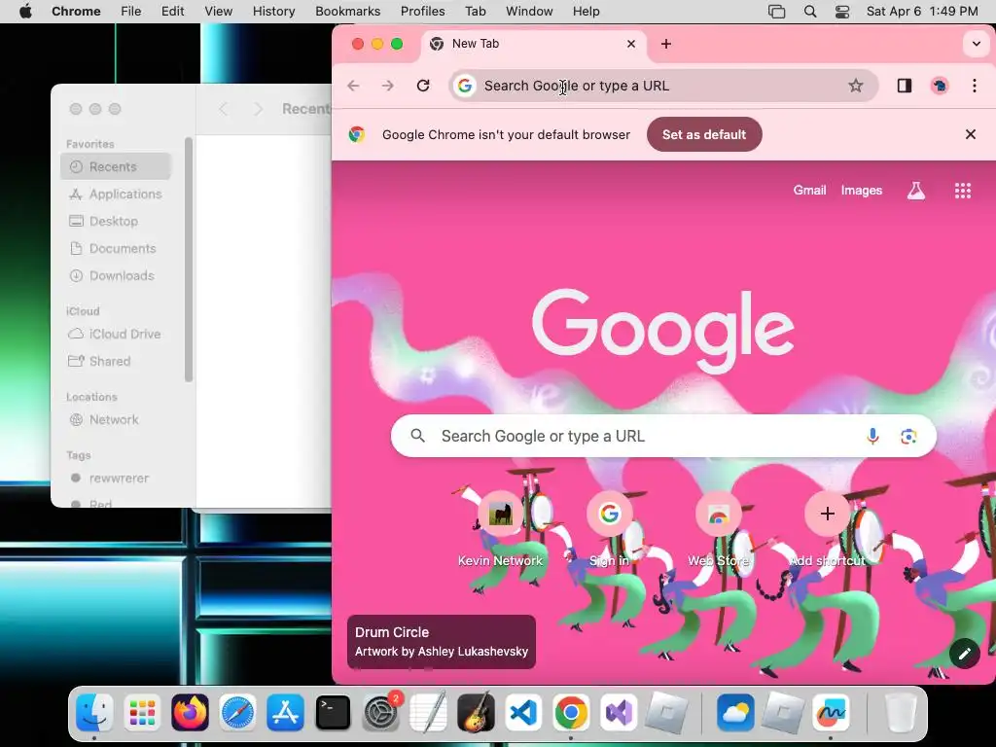
Task: Focus the Chrome address bar
Action: coord(663,86)
